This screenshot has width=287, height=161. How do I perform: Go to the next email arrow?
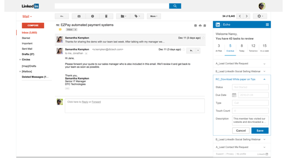pos(247,16)
